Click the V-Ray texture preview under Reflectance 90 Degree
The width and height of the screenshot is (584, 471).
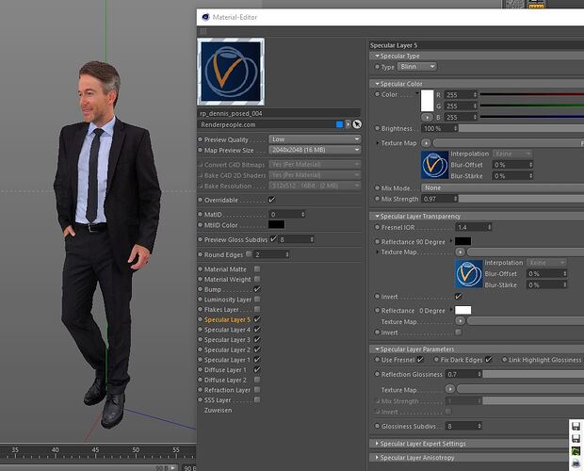point(468,274)
